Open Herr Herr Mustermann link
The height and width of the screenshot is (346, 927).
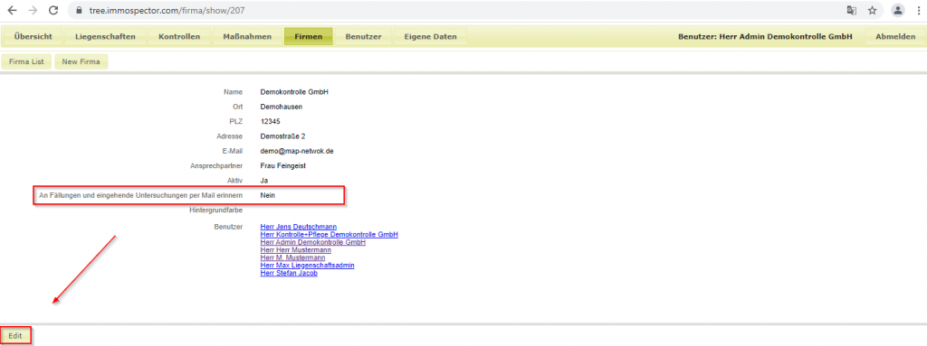pyautogui.click(x=296, y=250)
